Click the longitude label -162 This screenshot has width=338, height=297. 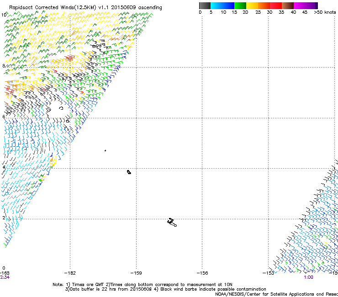pos(70,273)
